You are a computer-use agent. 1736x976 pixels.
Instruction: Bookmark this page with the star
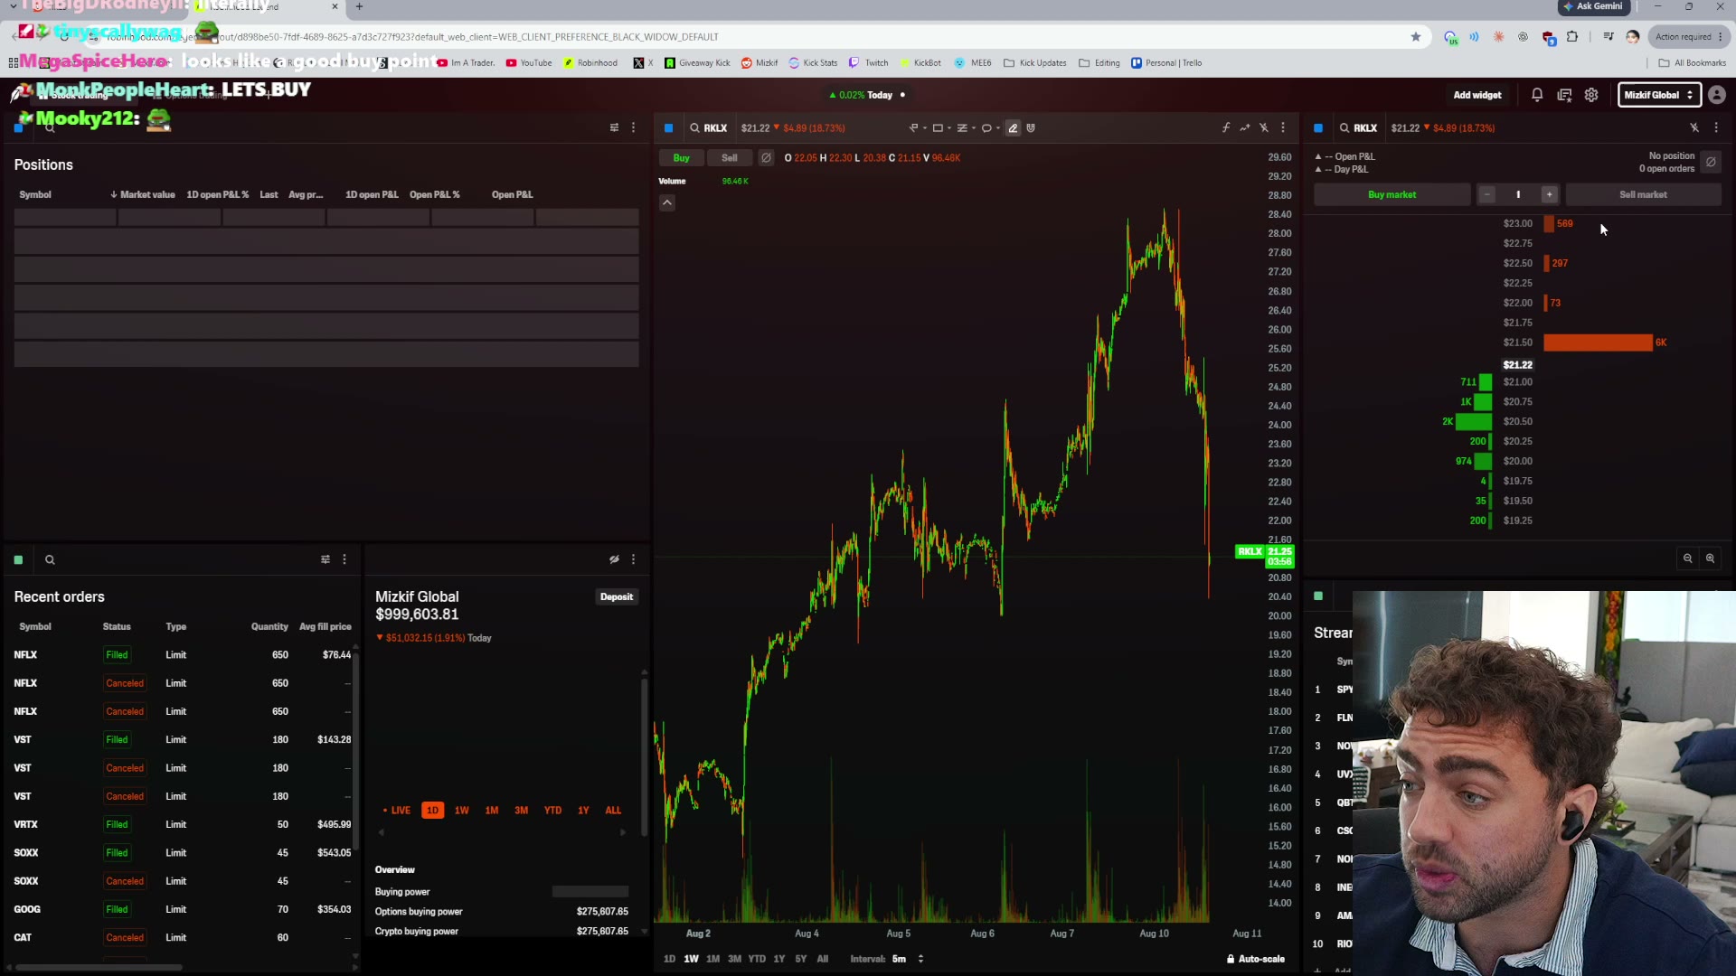[x=1416, y=37]
